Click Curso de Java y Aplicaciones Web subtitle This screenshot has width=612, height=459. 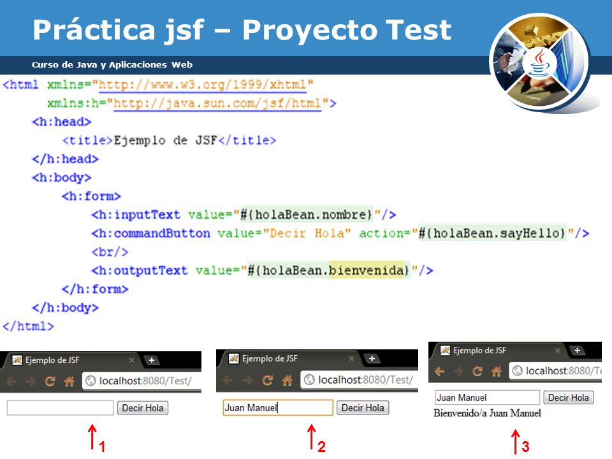pyautogui.click(x=112, y=65)
